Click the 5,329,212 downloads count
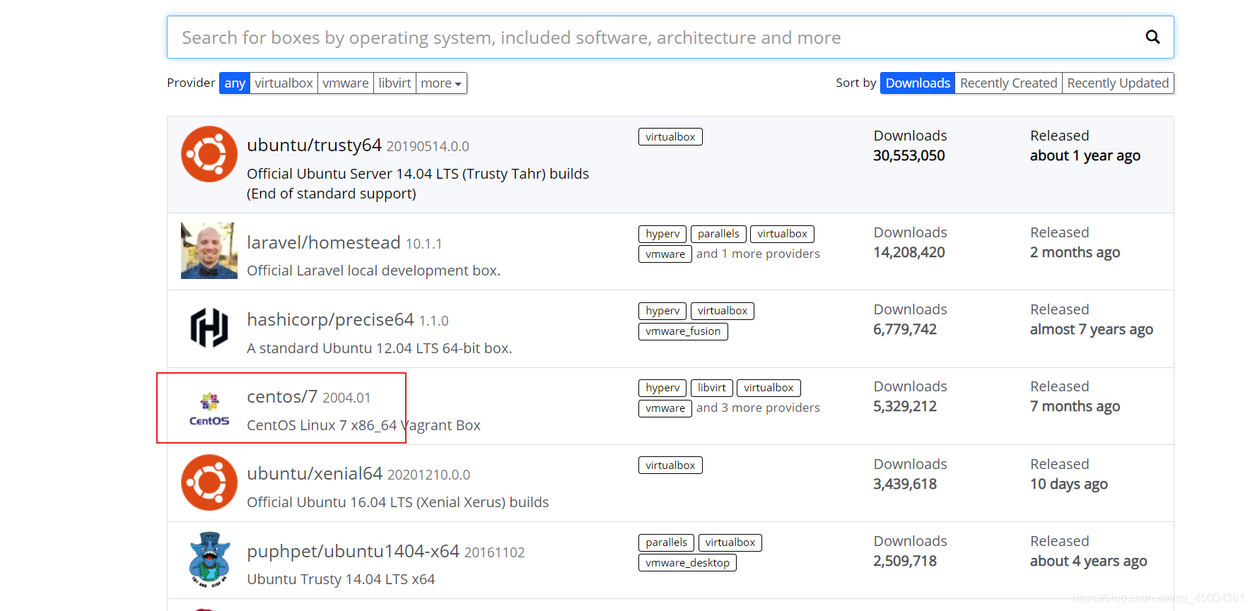 tap(905, 406)
